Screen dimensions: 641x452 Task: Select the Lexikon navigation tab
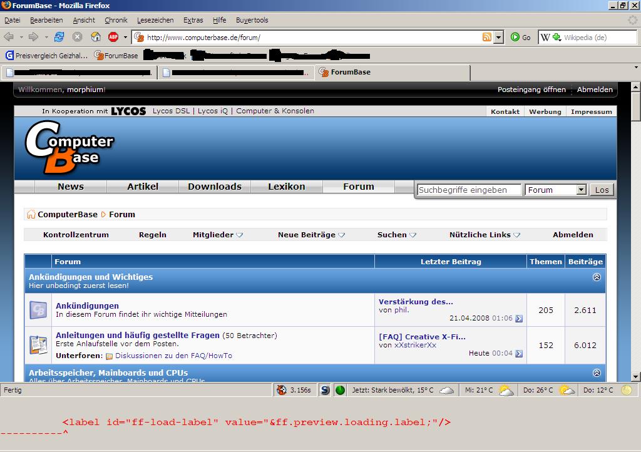click(x=287, y=187)
